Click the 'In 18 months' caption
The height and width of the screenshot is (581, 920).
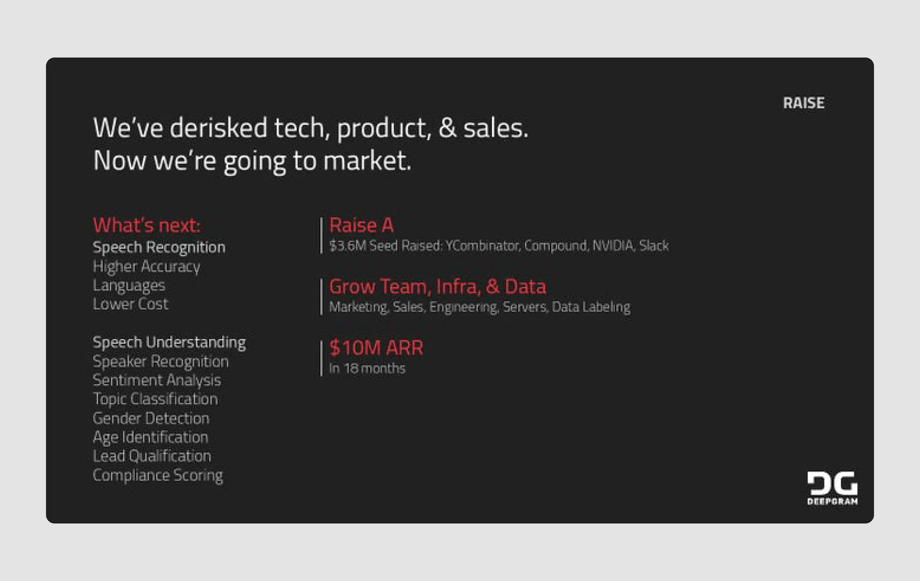click(368, 368)
